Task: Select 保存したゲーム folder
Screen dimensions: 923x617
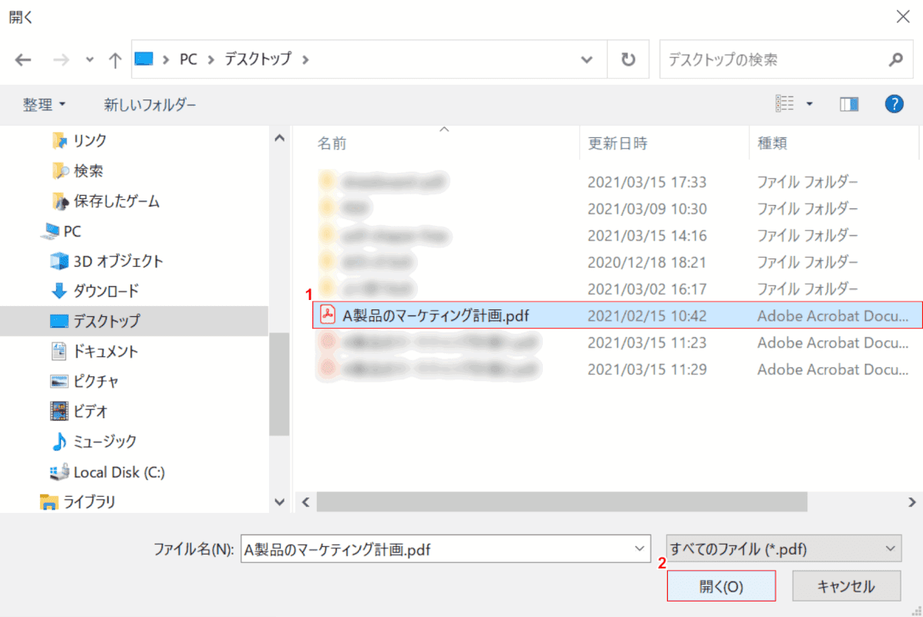Action: point(106,201)
